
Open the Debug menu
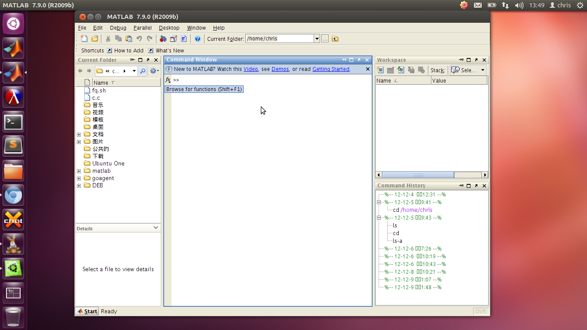118,28
